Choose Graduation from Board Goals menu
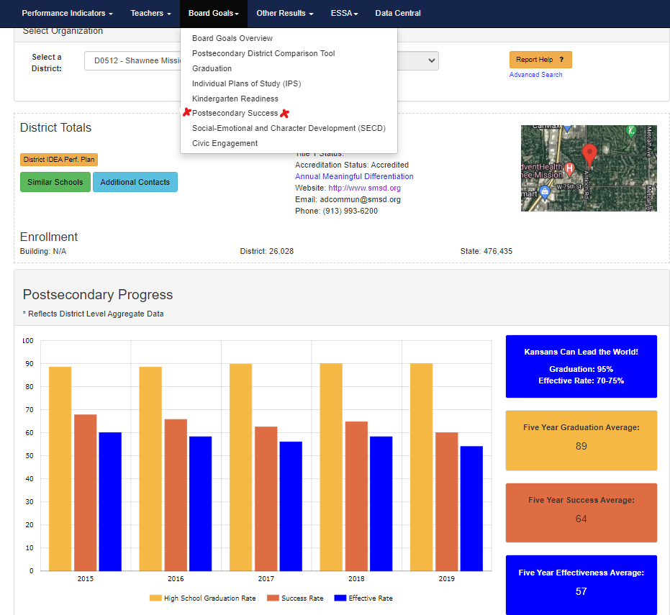The height and width of the screenshot is (615, 670). click(212, 68)
